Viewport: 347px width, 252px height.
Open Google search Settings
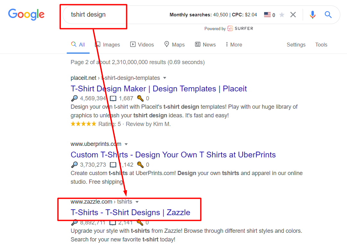[296, 45]
